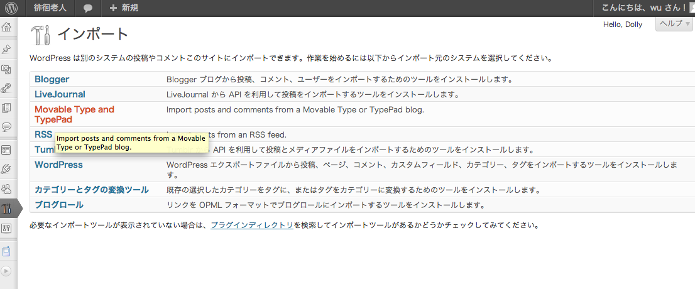The height and width of the screenshot is (289, 695).
Task: Follow the プラグインディレクトリ link
Action: 252,225
